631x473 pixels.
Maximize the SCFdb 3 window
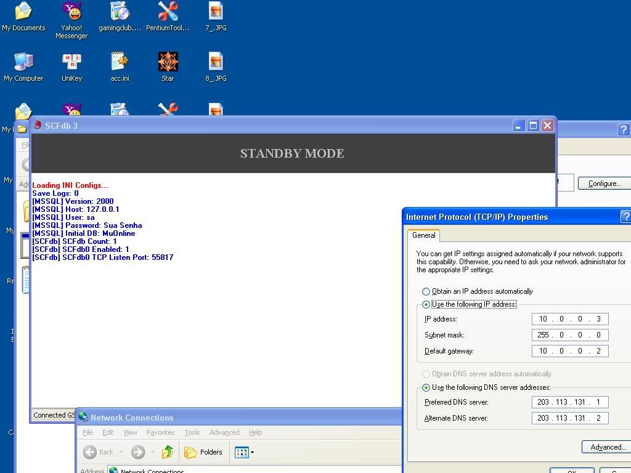(x=533, y=126)
